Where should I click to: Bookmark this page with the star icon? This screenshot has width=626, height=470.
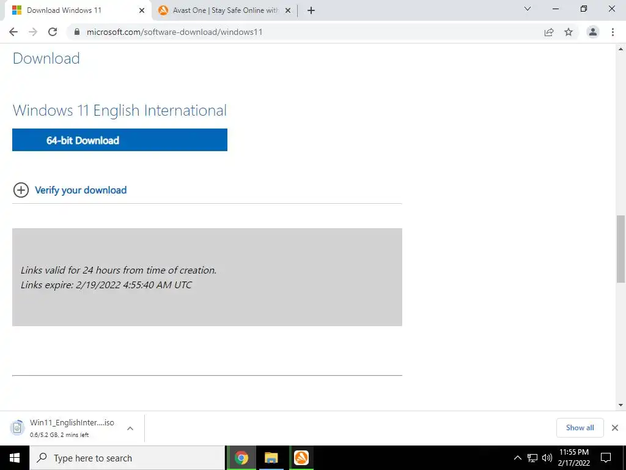569,32
